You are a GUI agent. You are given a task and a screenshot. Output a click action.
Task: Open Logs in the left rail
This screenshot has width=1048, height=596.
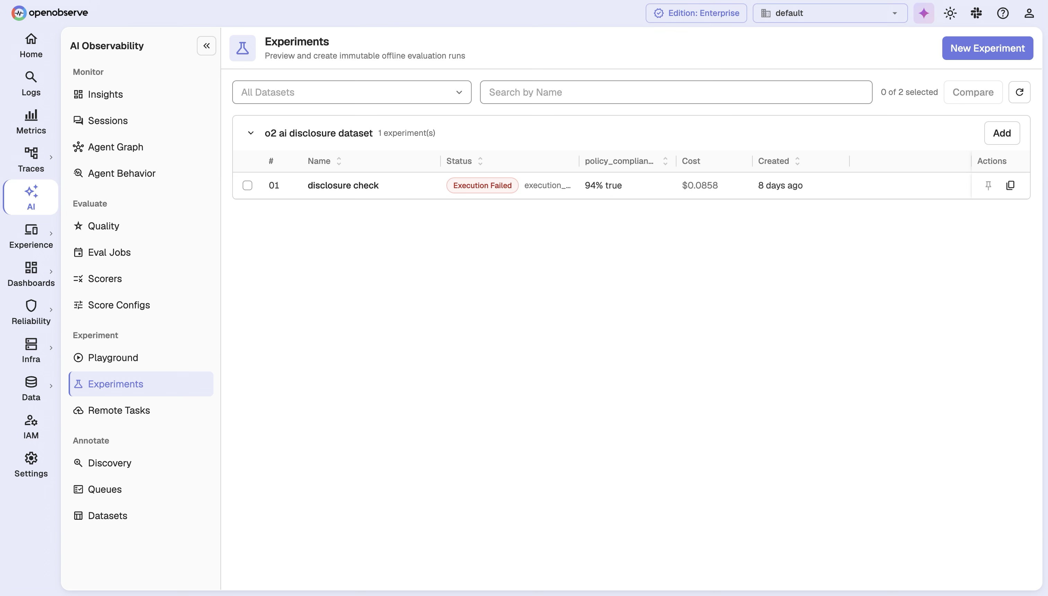coord(31,84)
